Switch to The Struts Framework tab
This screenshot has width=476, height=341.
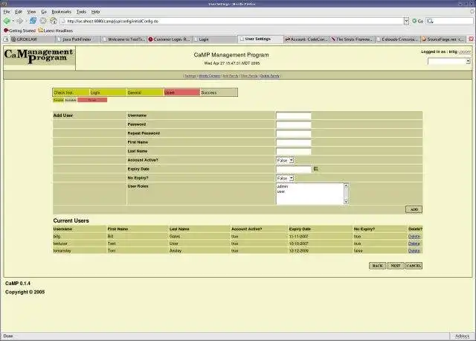click(352, 39)
